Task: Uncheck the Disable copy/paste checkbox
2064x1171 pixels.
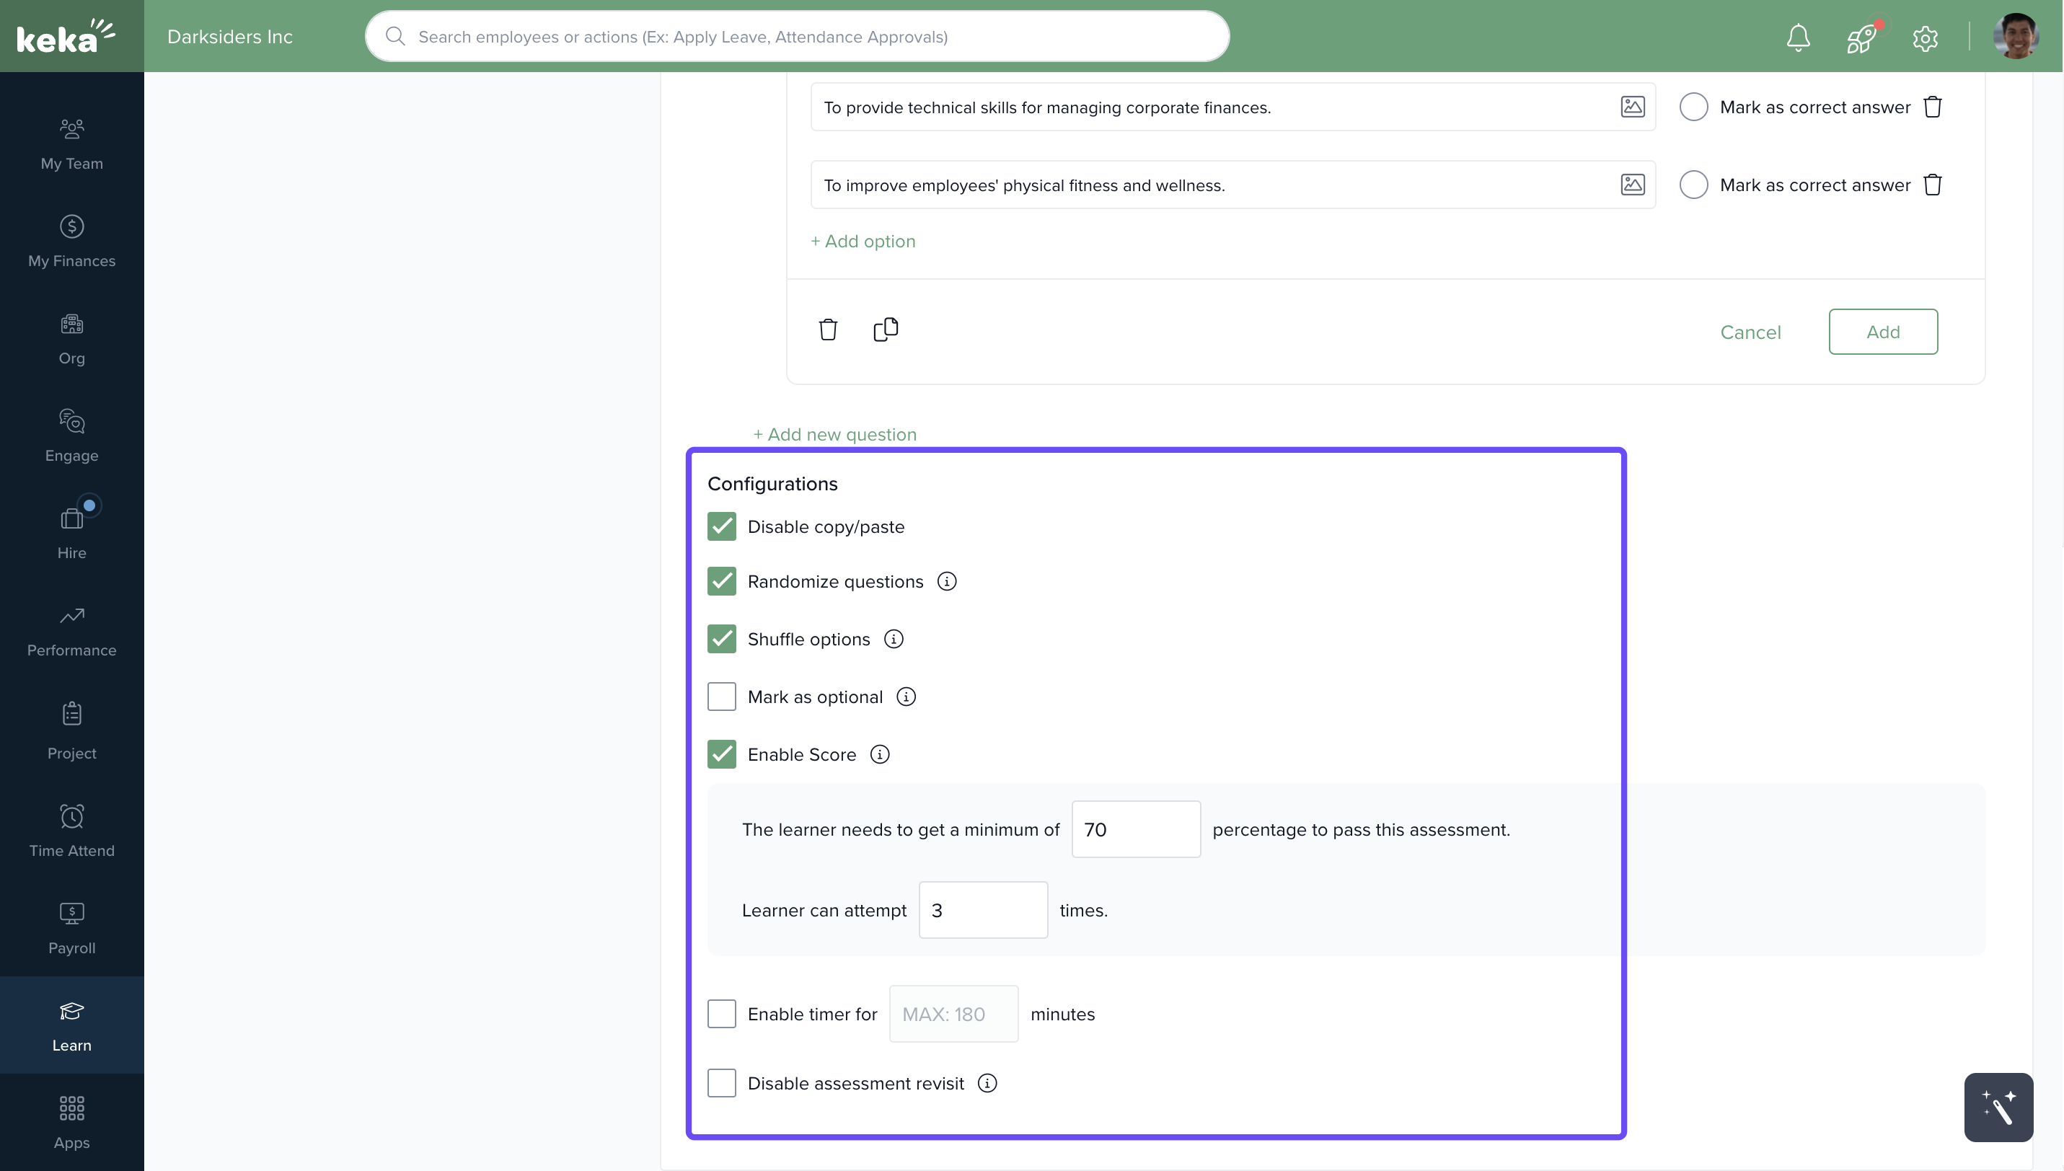Action: point(721,527)
